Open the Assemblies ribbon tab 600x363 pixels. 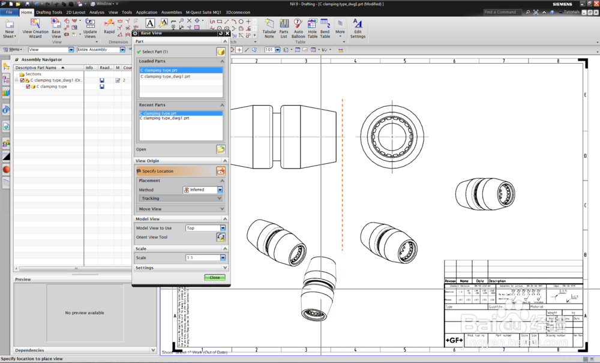172,12
